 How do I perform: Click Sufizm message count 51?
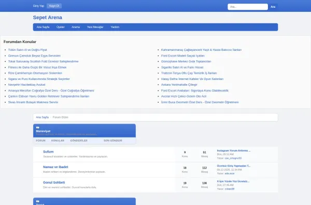(205, 153)
